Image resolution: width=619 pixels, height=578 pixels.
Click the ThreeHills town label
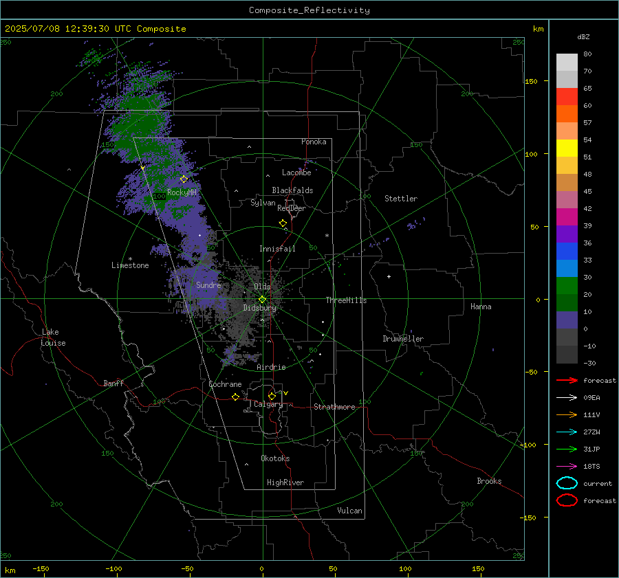[346, 300]
